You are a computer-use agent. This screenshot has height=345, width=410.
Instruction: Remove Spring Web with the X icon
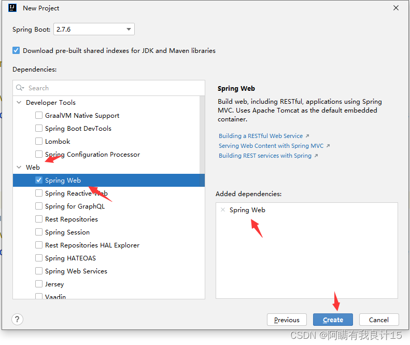click(x=223, y=210)
